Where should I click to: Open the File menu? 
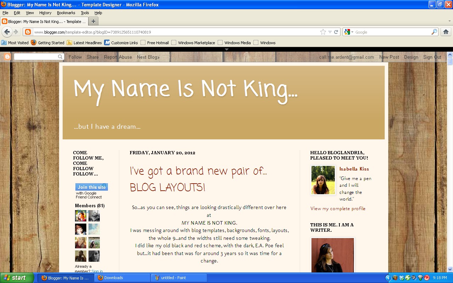(5, 13)
